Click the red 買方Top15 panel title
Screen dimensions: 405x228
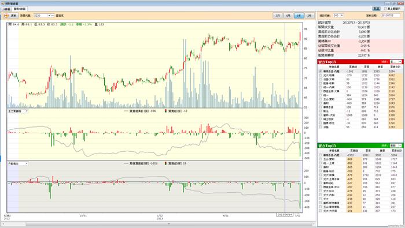pyautogui.click(x=327, y=62)
